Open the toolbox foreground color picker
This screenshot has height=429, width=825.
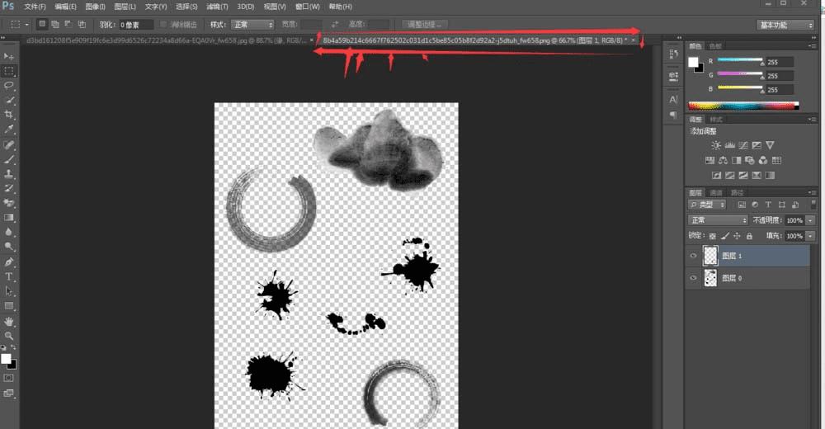(6, 359)
